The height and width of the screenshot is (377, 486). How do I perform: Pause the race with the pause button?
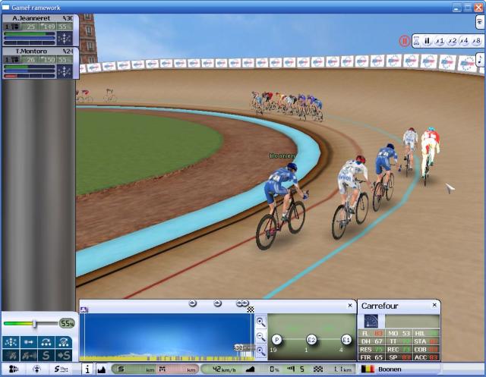(x=427, y=41)
